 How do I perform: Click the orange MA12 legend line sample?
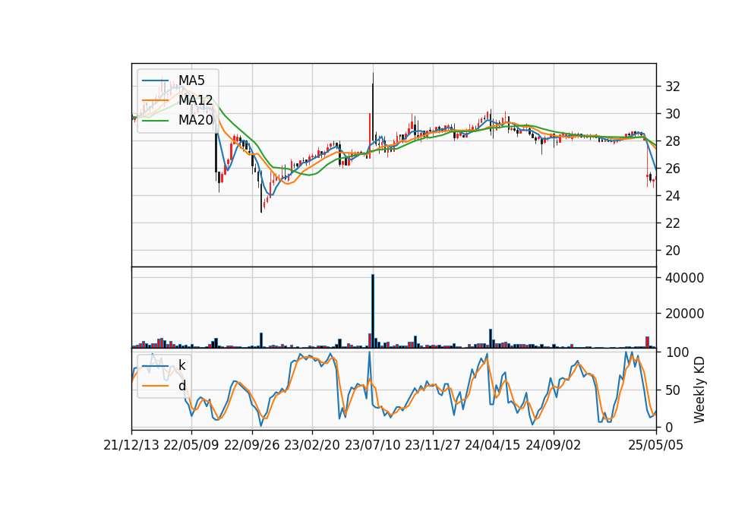pos(155,100)
